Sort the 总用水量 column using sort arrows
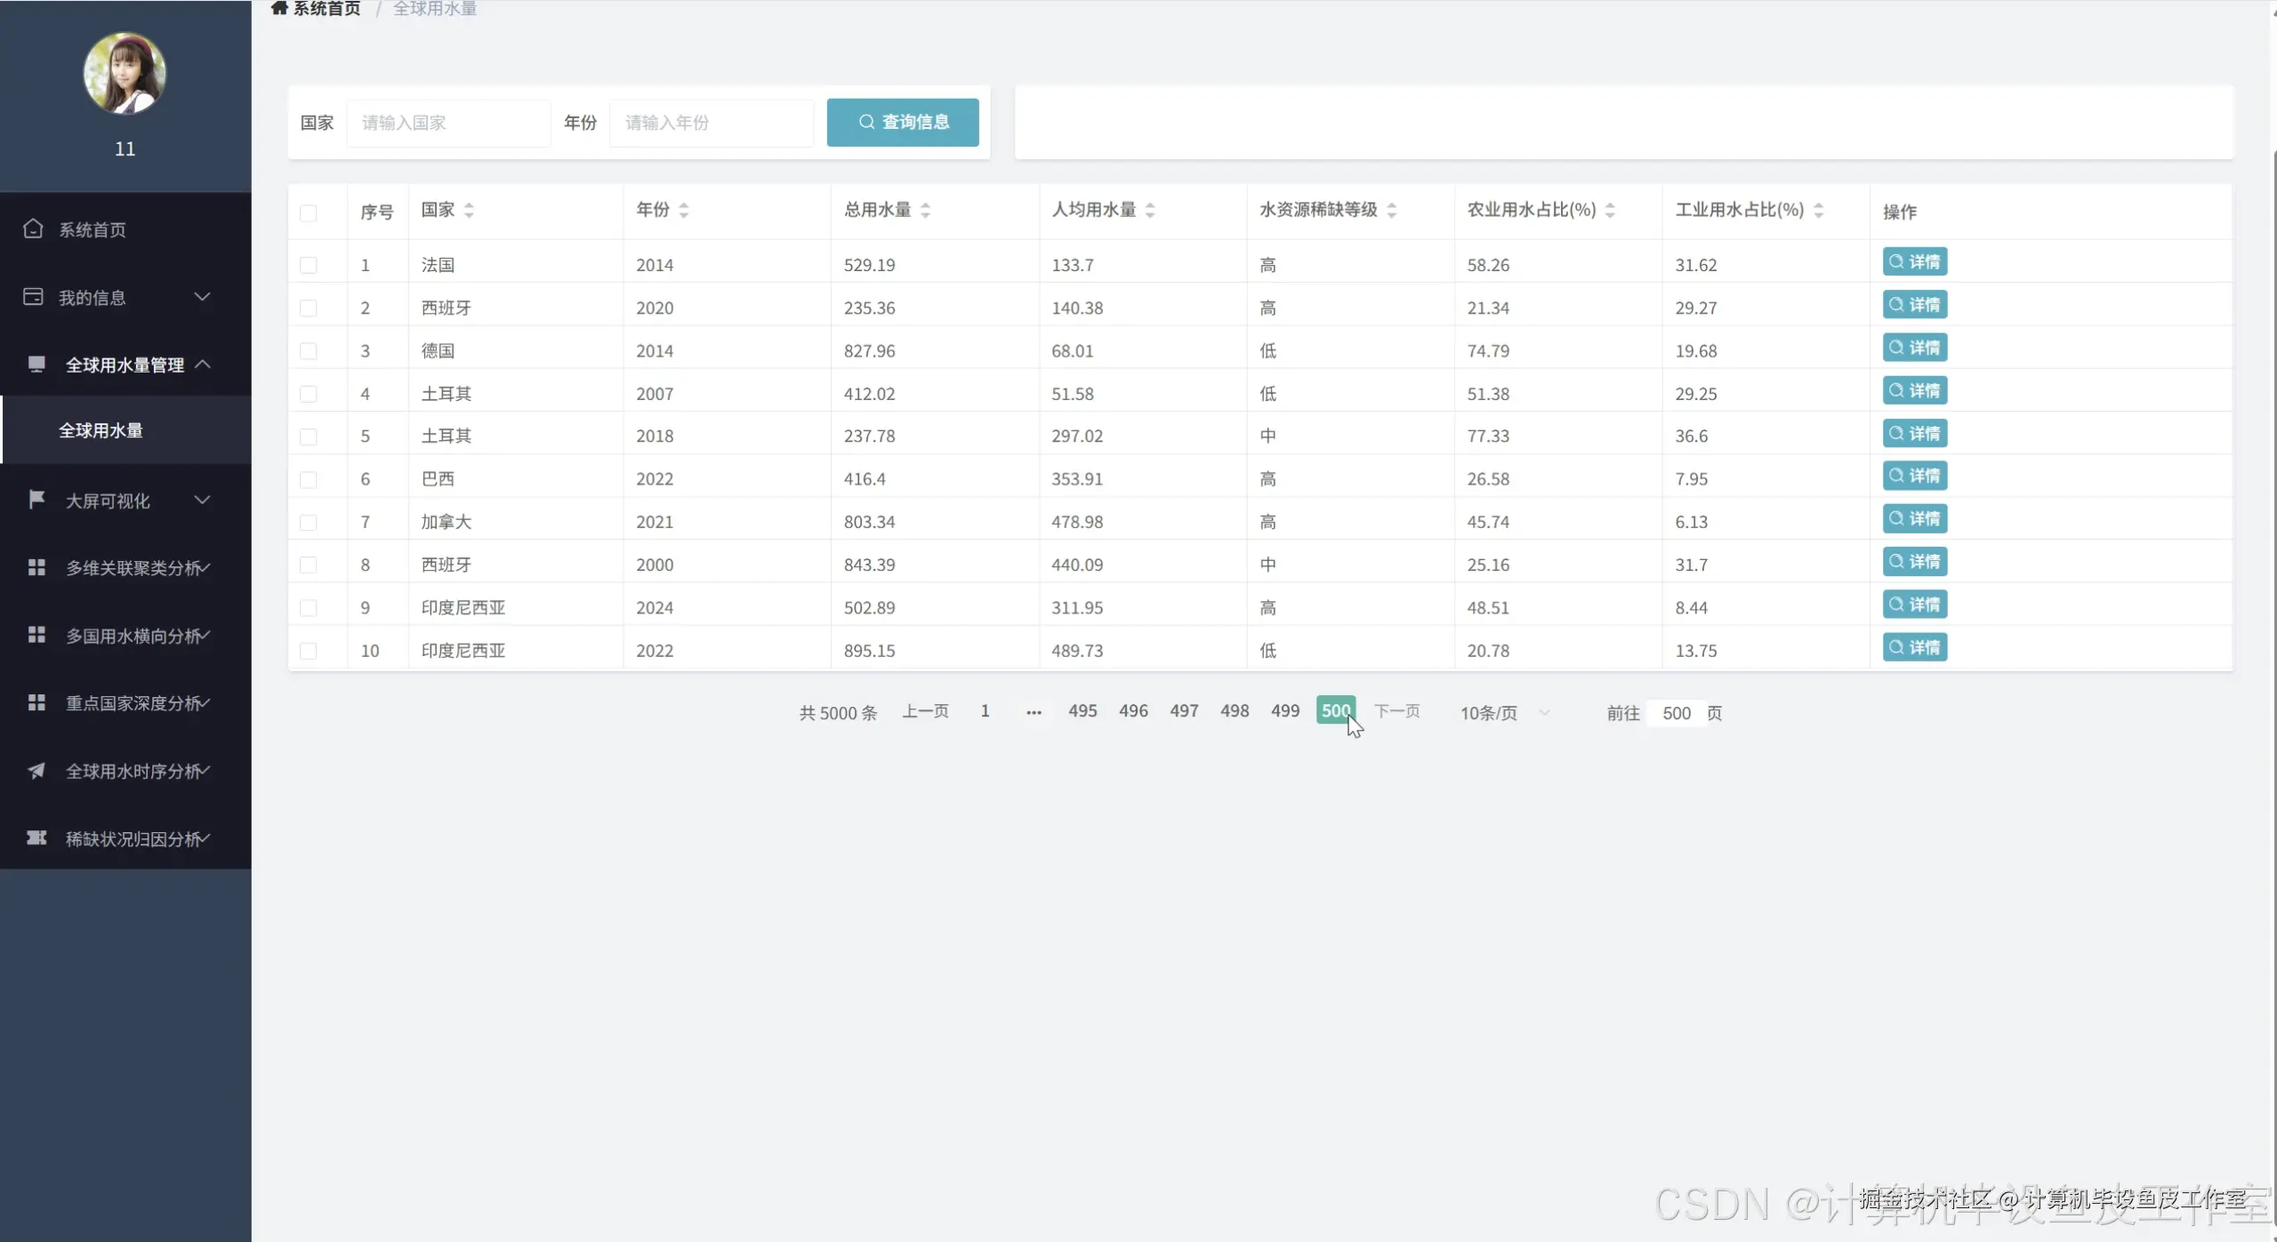 point(925,210)
